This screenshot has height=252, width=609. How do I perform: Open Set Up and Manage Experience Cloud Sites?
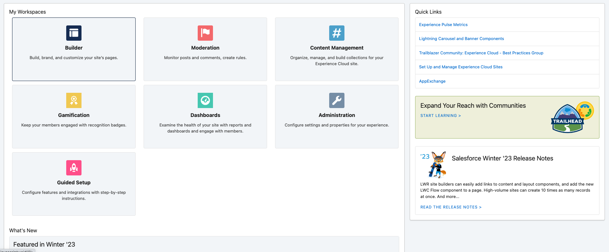tap(461, 67)
